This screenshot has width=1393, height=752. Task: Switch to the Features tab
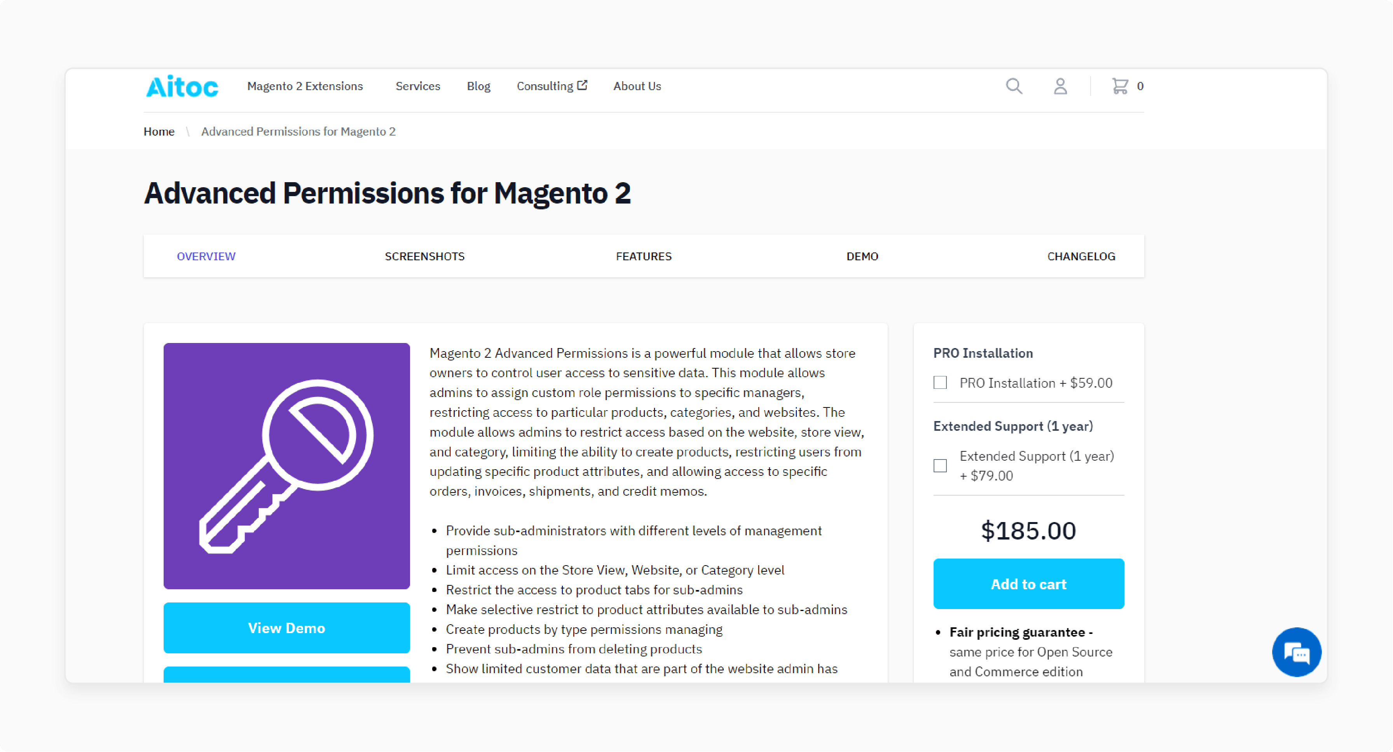(x=644, y=257)
